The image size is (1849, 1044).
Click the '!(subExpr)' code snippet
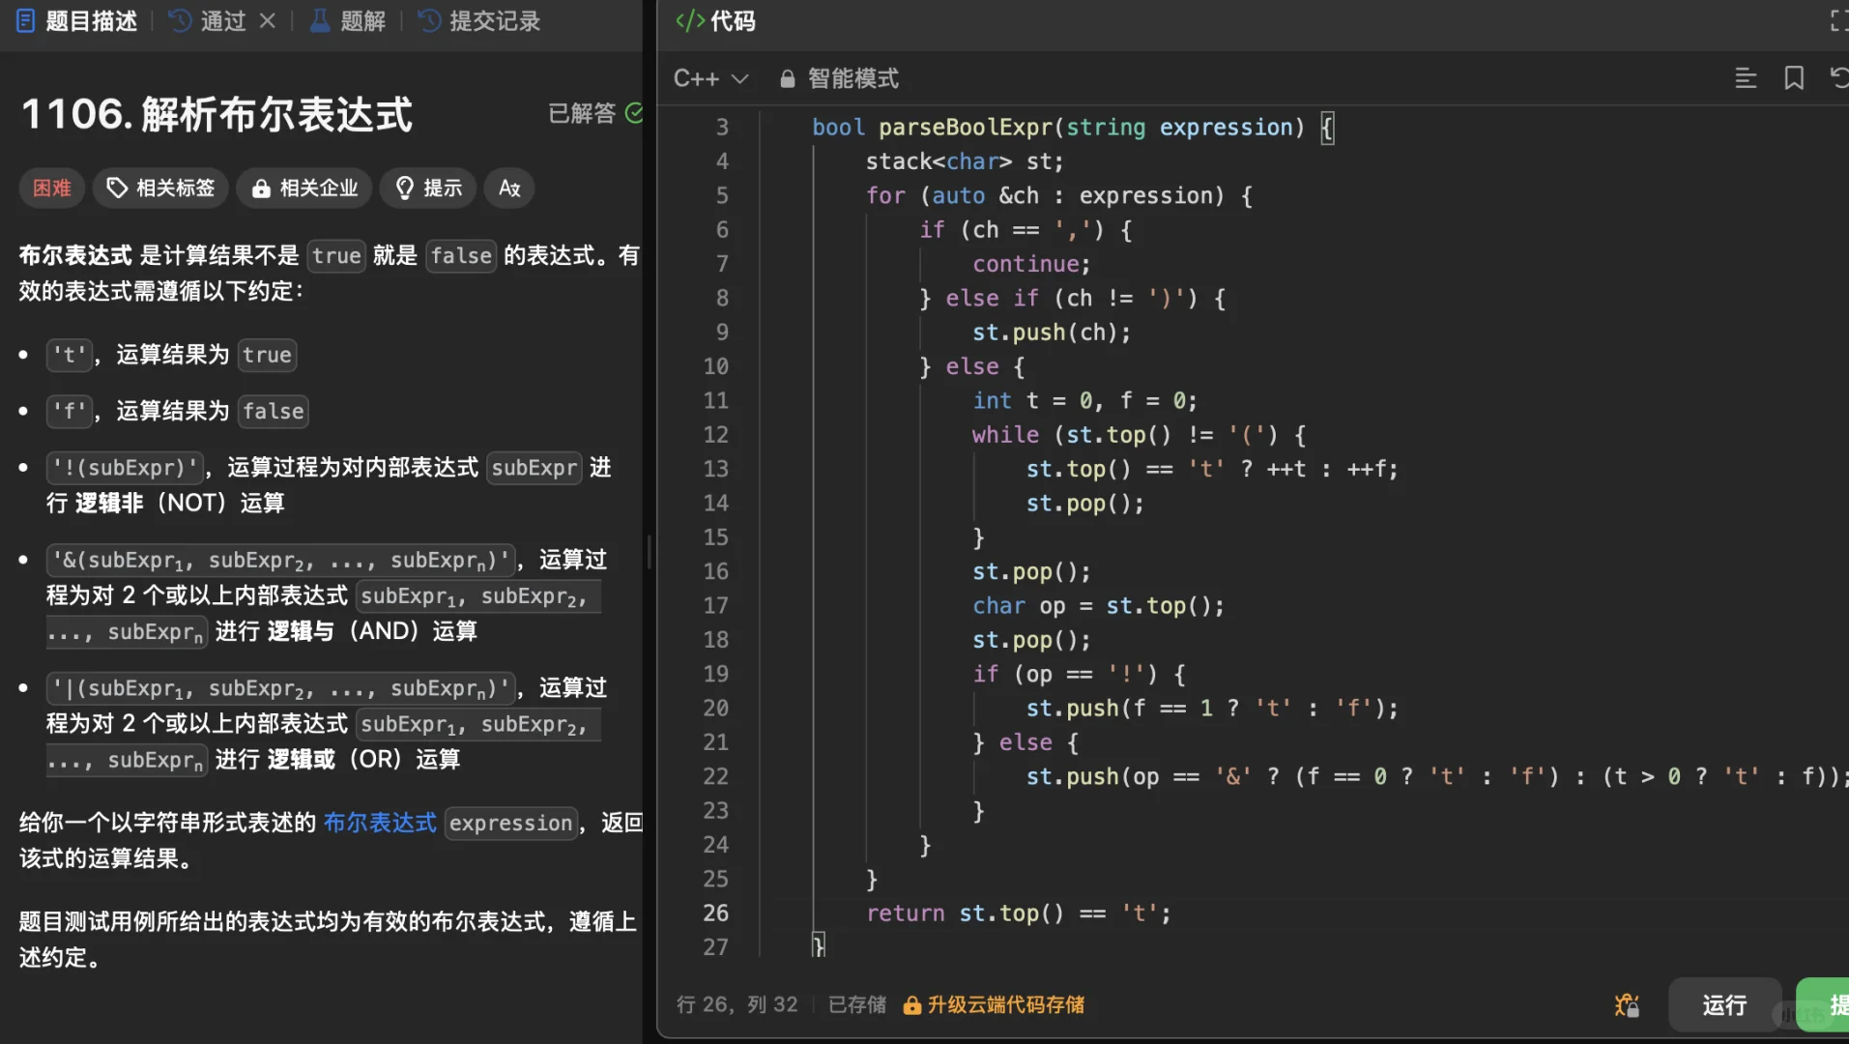click(x=126, y=468)
